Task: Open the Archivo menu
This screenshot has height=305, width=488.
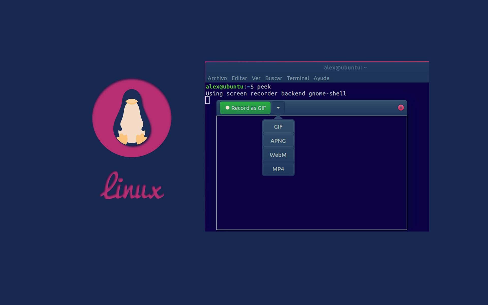Action: coord(217,78)
